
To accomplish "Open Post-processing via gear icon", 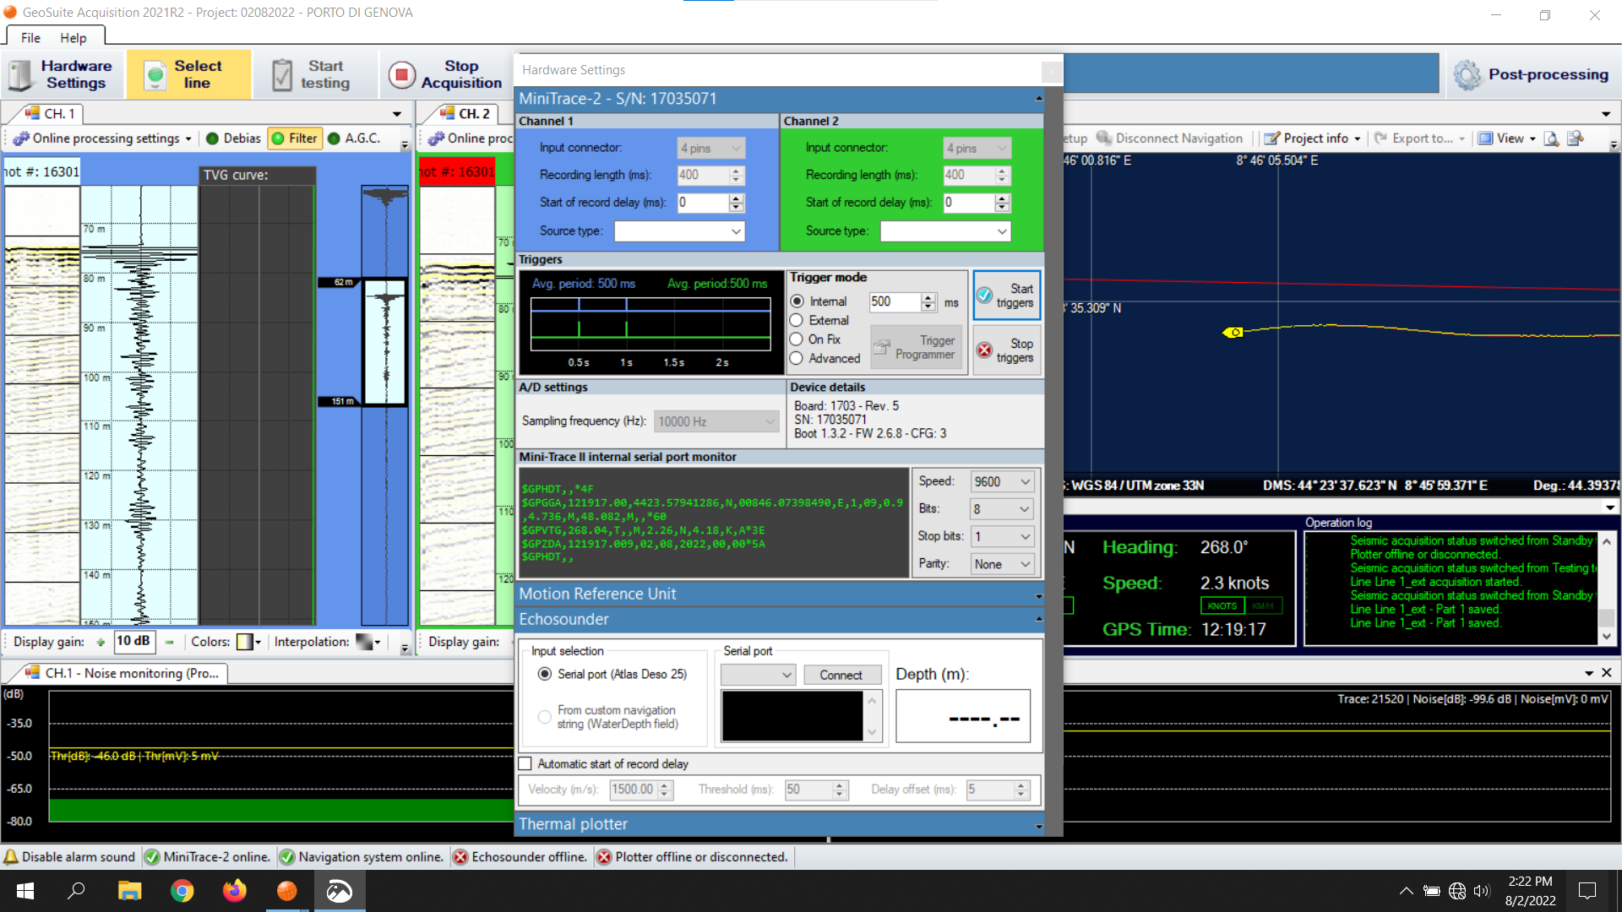I will click(x=1467, y=74).
